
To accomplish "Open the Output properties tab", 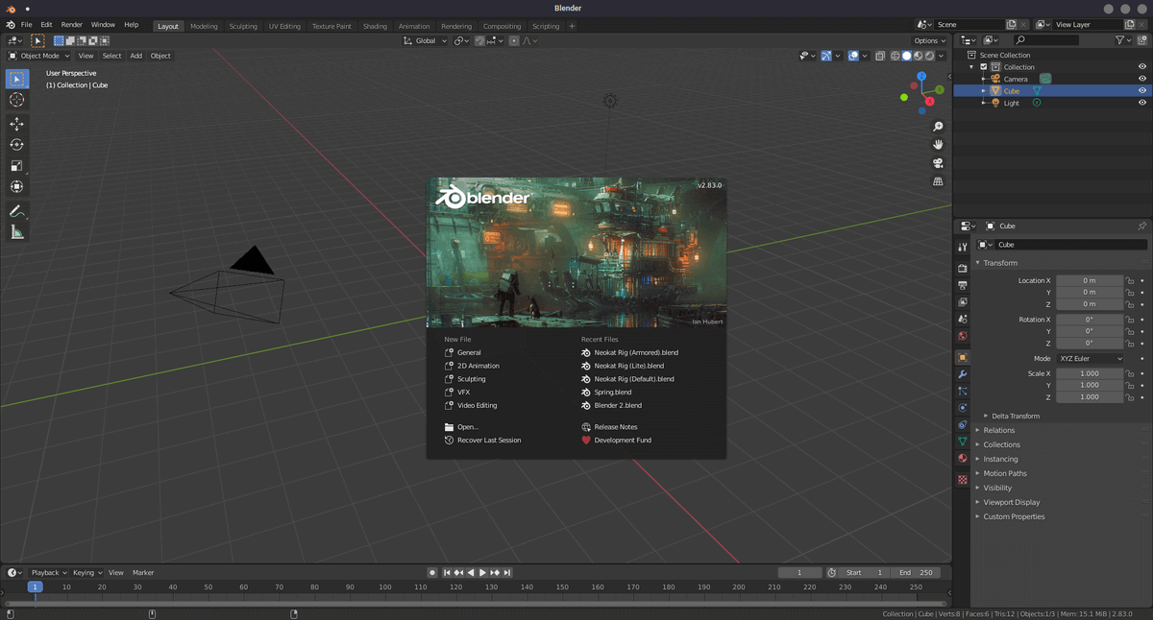I will pos(963,285).
